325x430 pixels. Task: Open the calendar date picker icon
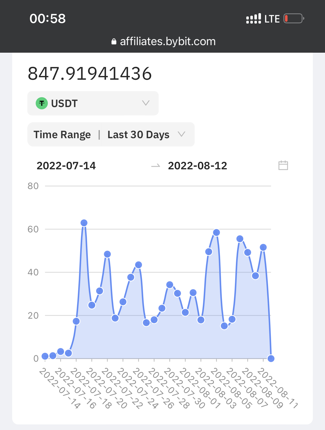(x=283, y=165)
